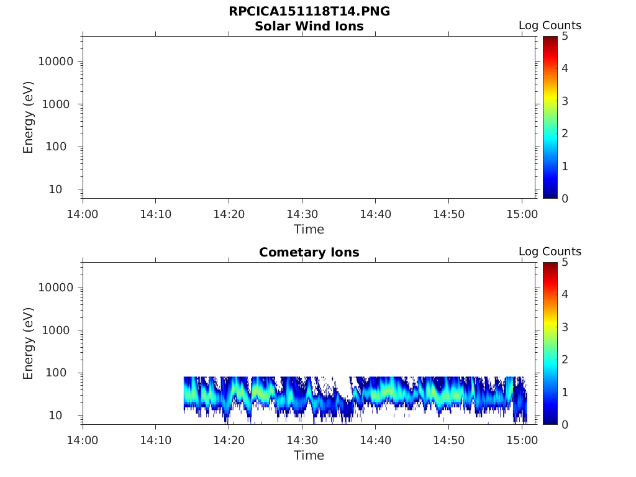636x477 pixels.
Task: Click the 10000 energy label on top plot
Action: click(x=55, y=61)
